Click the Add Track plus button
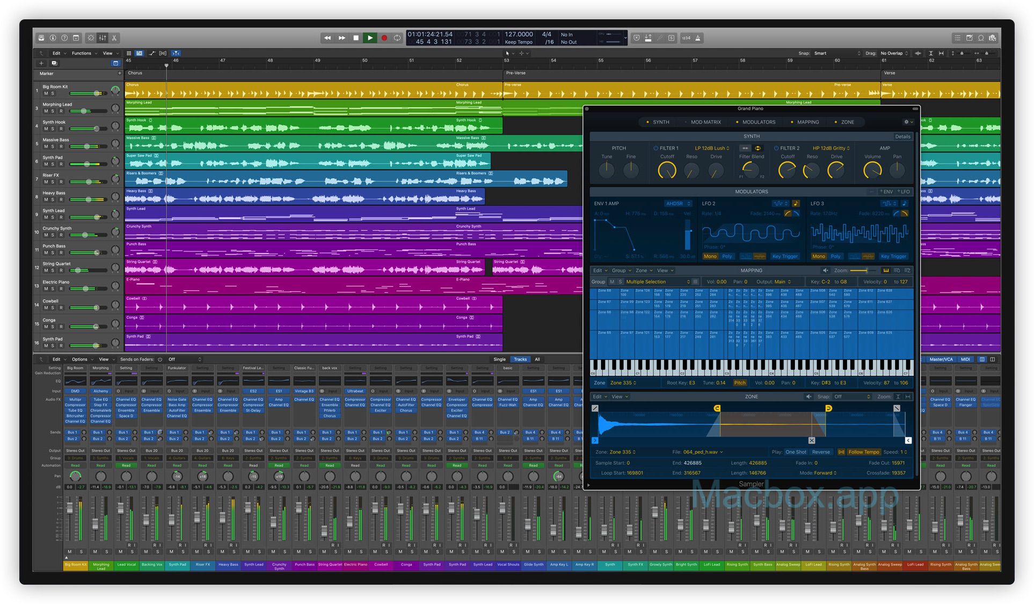The height and width of the screenshot is (604, 1034). click(x=41, y=63)
